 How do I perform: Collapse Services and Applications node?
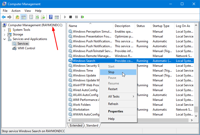coord(4,39)
